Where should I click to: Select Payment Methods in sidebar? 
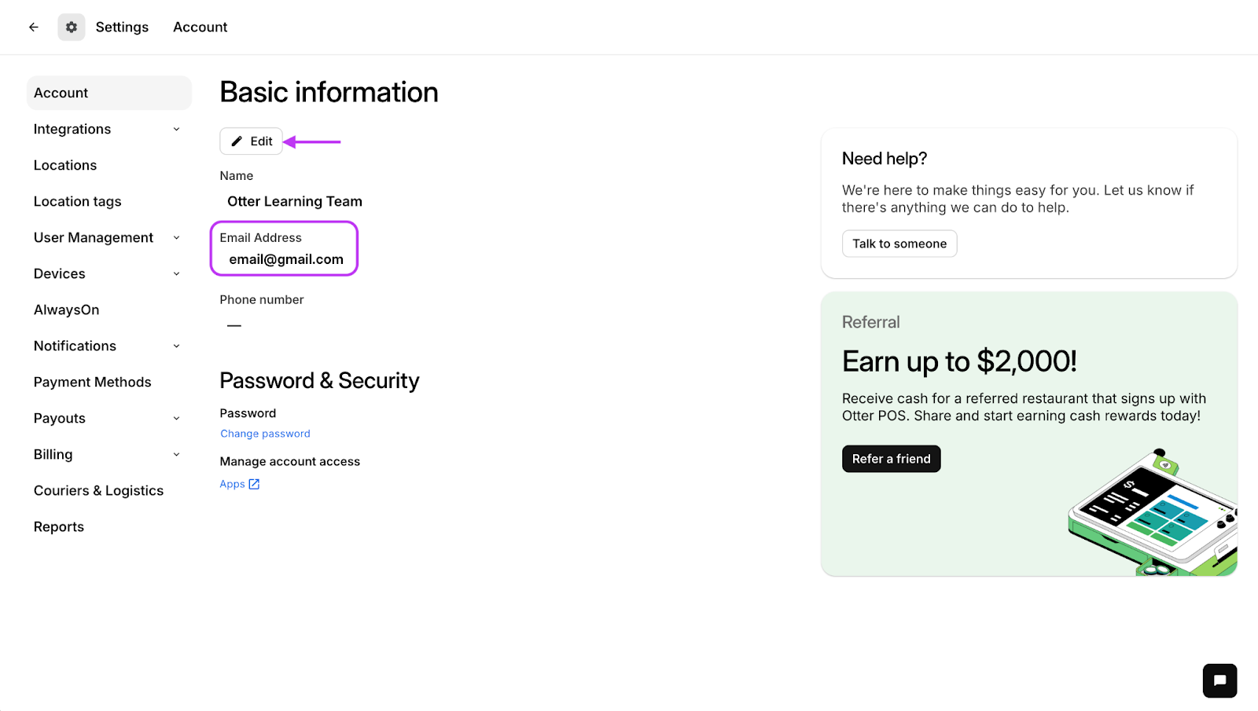click(x=92, y=382)
